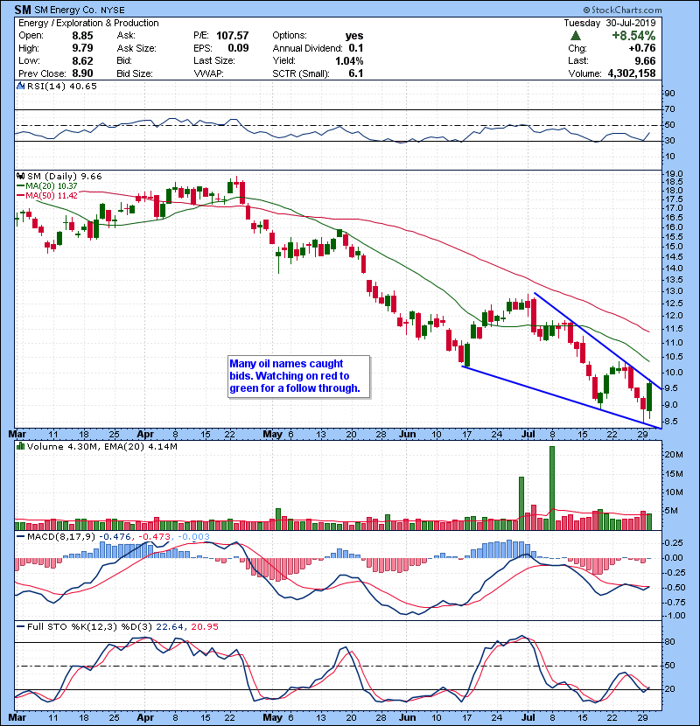Click the SM (Daily) 9.66 chart label

[65, 177]
